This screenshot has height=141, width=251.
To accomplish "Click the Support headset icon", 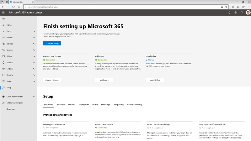I will coord(3,62).
